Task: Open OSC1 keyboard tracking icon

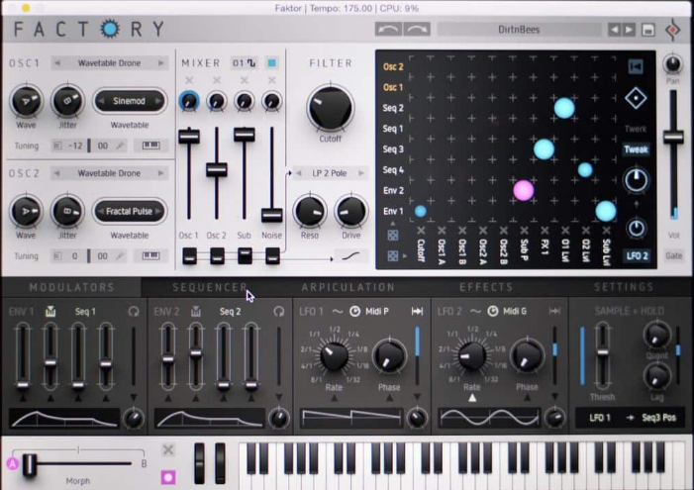Action: tap(150, 146)
